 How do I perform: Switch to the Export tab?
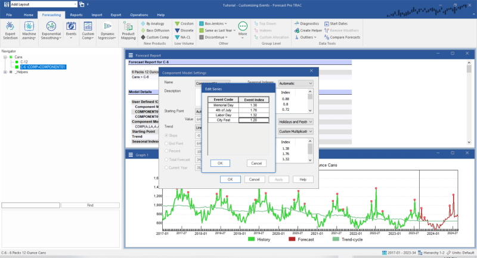click(x=116, y=15)
